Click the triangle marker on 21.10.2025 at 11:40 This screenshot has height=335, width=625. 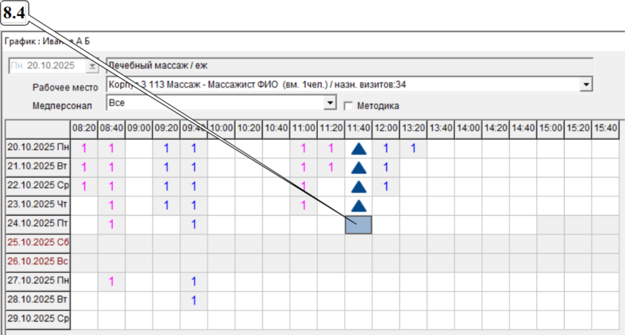pos(358,167)
